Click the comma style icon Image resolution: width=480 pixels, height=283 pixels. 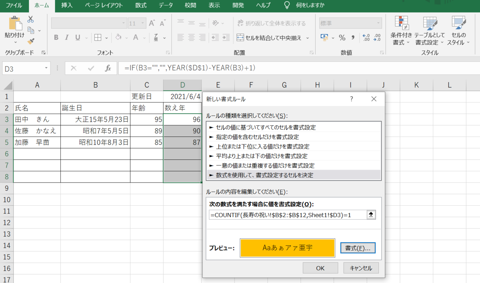(x=353, y=38)
